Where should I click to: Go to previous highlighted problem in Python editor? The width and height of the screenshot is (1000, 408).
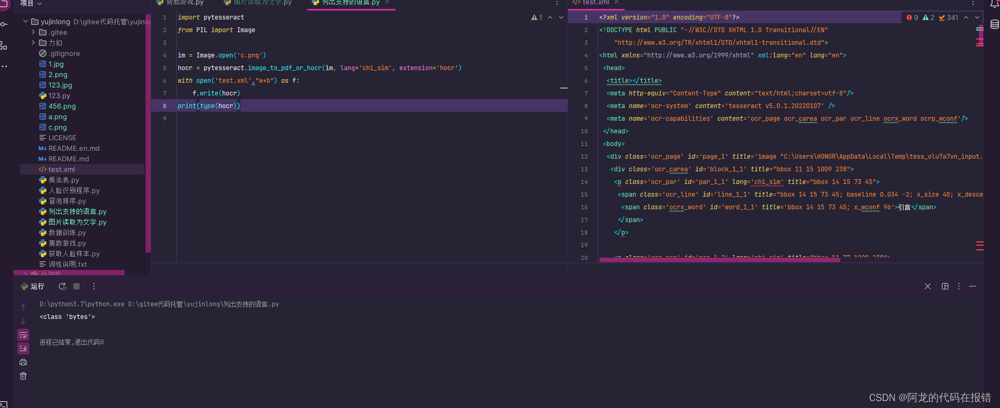click(550, 17)
